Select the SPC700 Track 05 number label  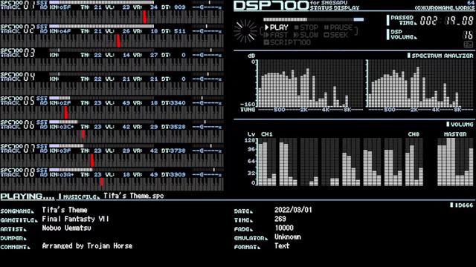18,101
